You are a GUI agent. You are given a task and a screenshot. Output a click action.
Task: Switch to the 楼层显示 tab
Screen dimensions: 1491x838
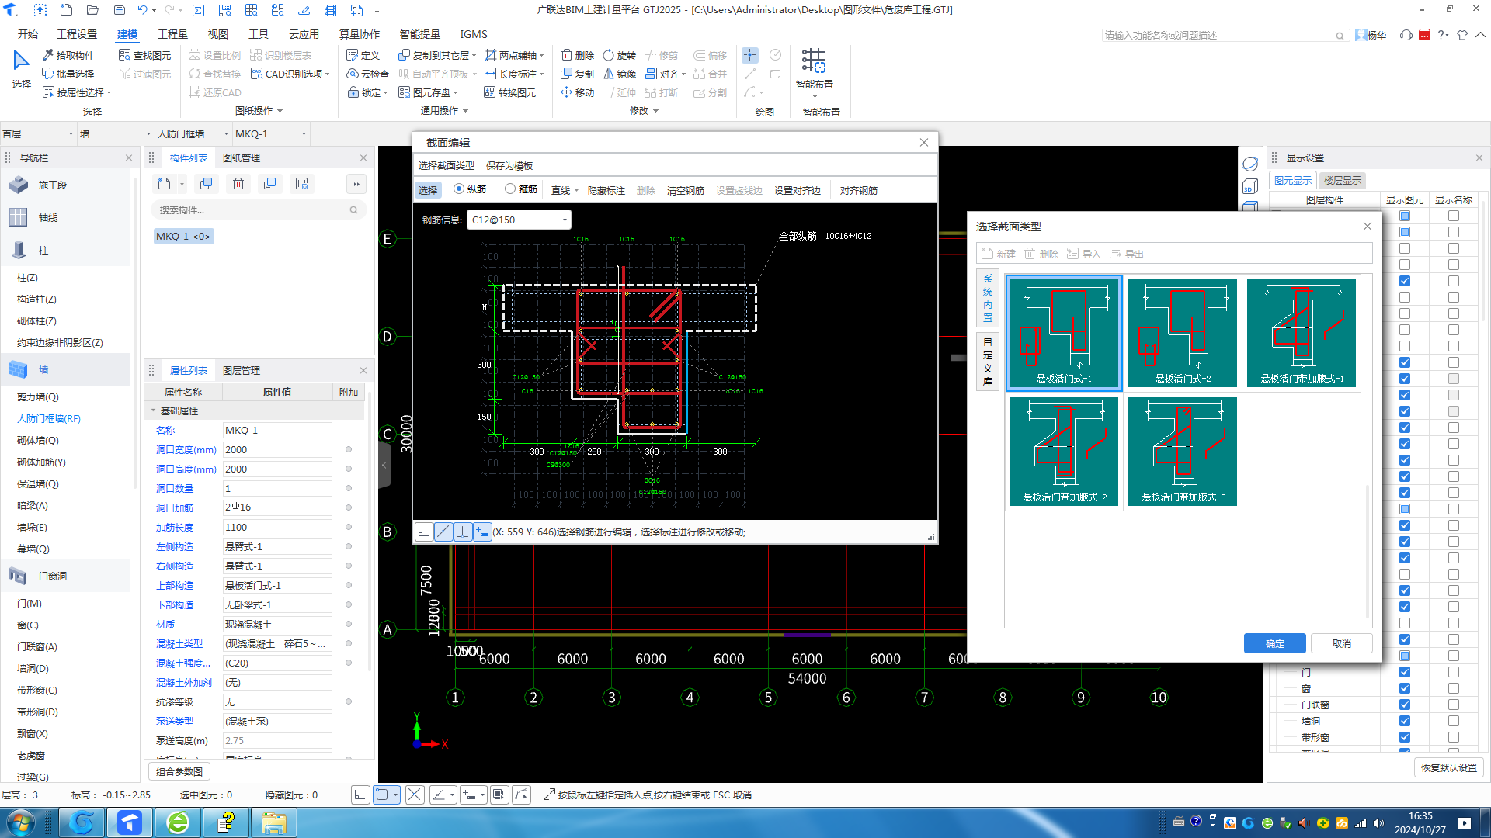1343,180
